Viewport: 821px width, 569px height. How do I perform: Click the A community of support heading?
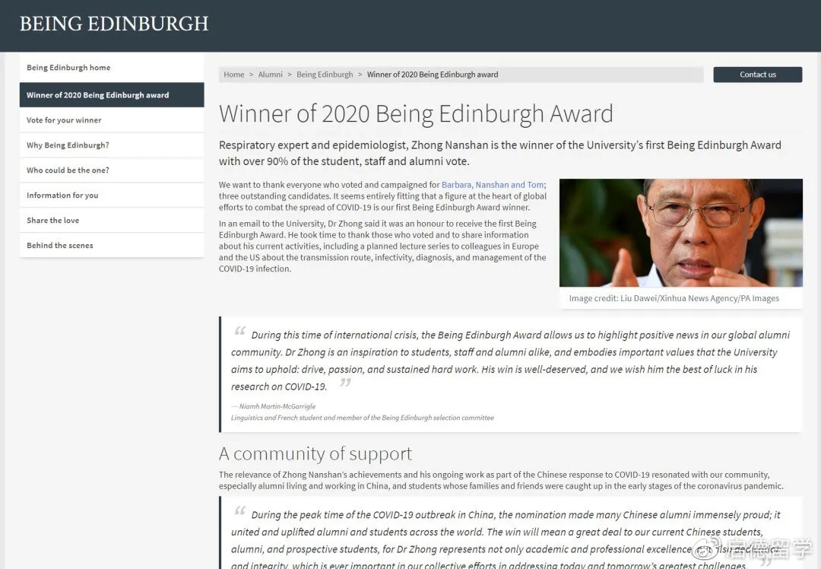[315, 454]
